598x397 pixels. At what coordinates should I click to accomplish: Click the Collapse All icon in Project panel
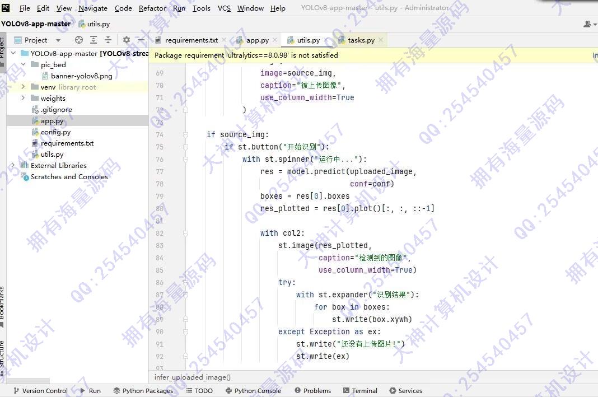click(108, 40)
